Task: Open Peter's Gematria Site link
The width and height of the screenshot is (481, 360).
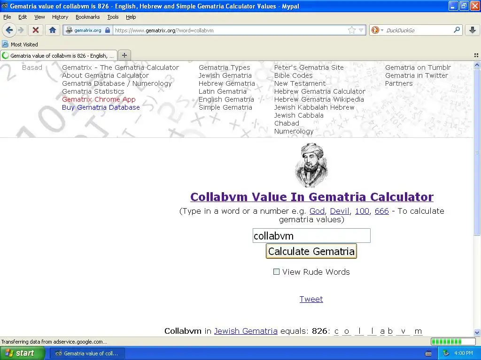Action: coord(309,67)
